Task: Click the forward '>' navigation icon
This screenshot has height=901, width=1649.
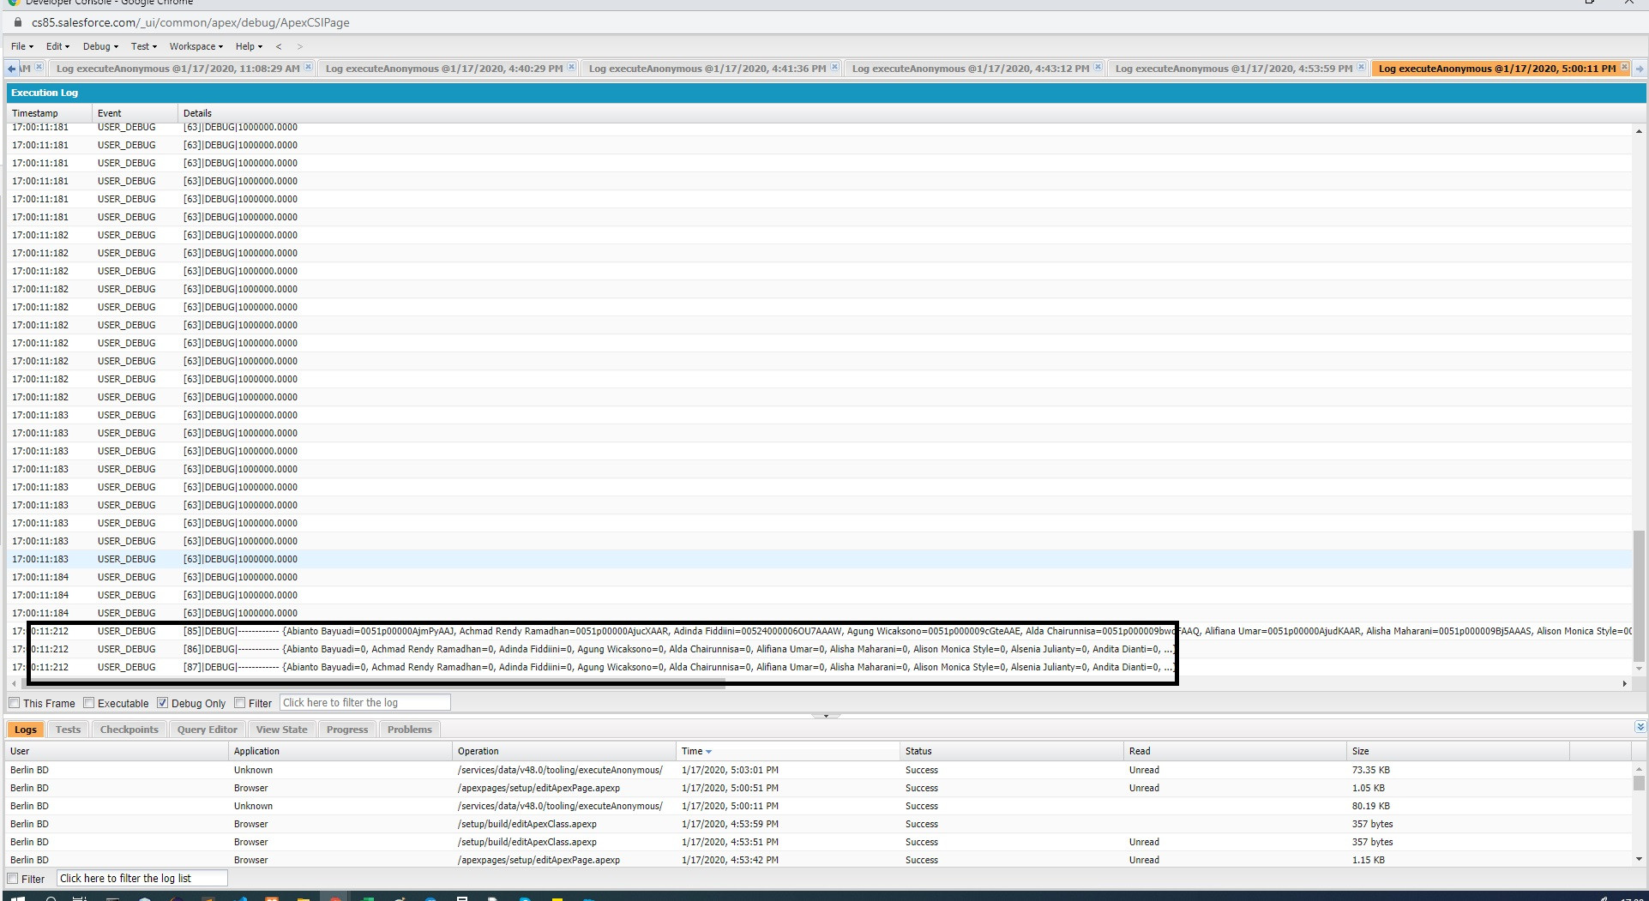Action: point(299,46)
